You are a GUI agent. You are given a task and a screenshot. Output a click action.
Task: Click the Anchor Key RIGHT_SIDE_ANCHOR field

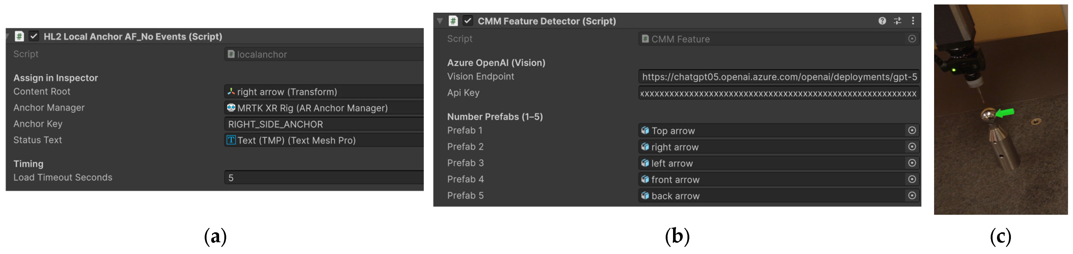(324, 124)
